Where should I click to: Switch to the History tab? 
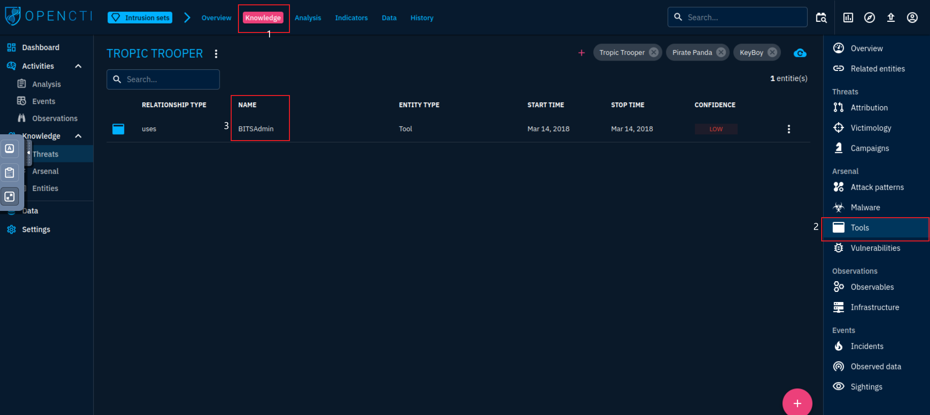tap(422, 17)
